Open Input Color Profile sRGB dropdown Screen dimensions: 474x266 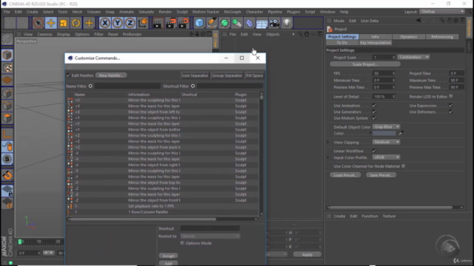point(386,157)
